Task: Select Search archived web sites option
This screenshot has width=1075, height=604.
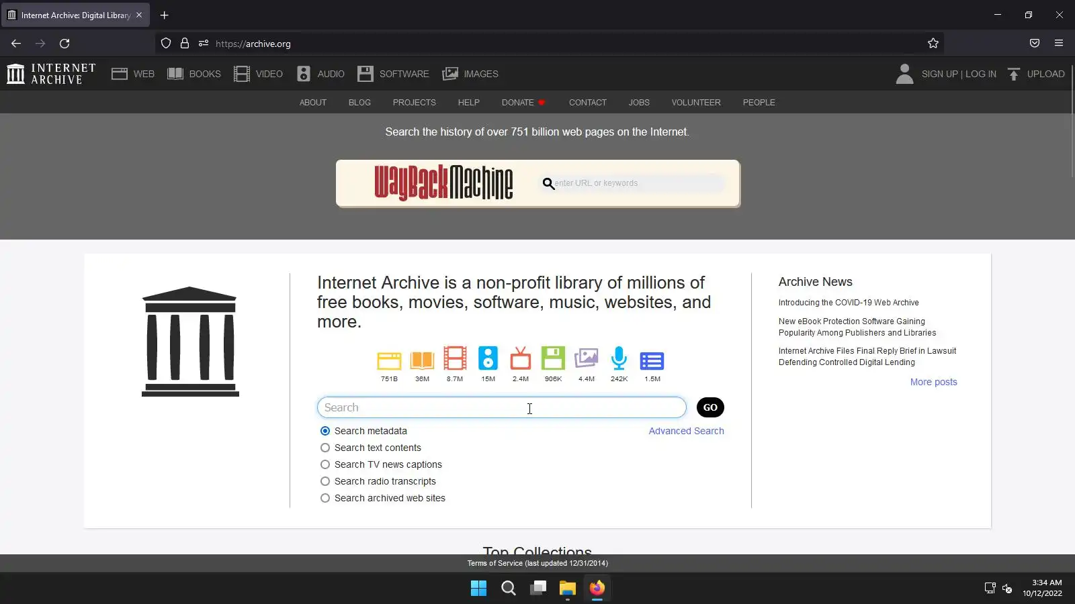Action: [325, 498]
